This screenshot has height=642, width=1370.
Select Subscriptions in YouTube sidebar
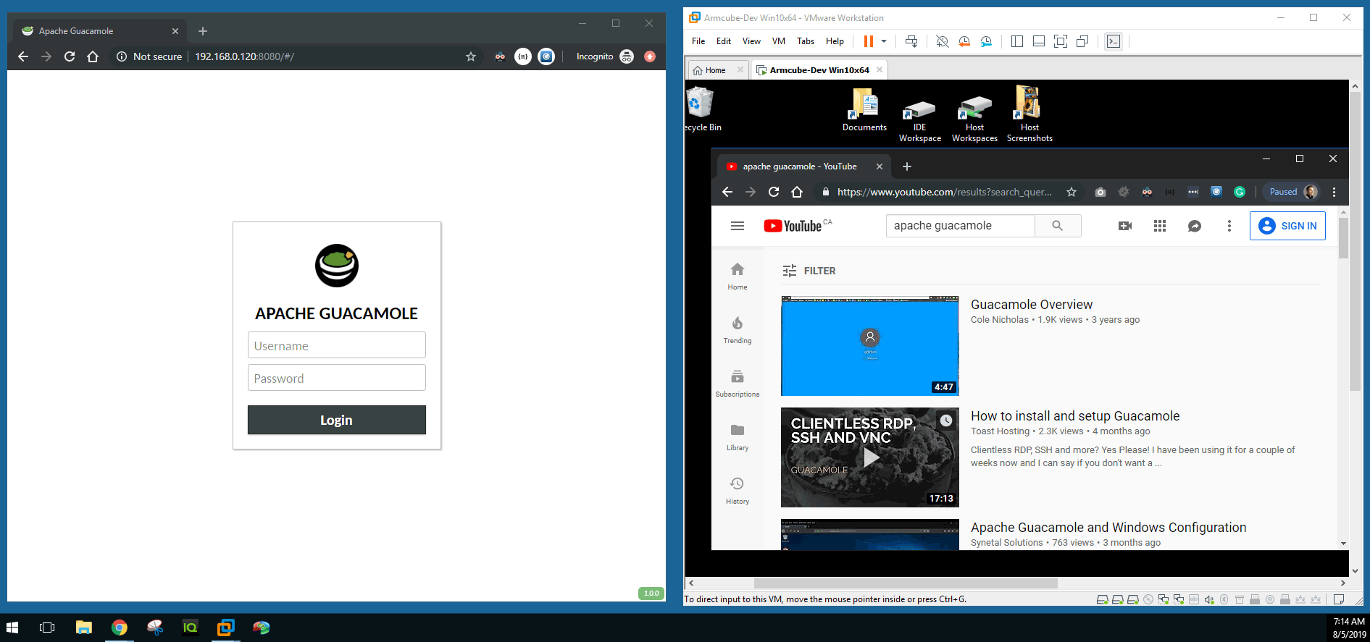click(738, 384)
